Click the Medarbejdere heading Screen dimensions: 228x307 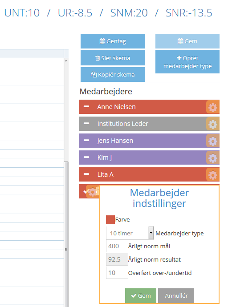[x=106, y=92]
